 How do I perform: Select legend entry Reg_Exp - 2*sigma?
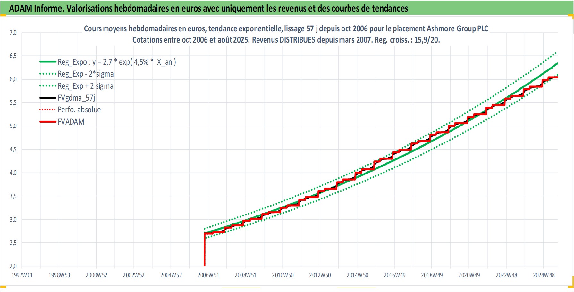(86, 74)
